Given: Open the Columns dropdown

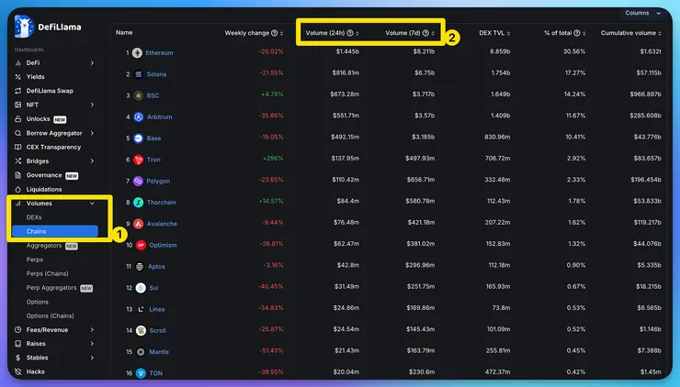Looking at the screenshot, I should click(642, 13).
